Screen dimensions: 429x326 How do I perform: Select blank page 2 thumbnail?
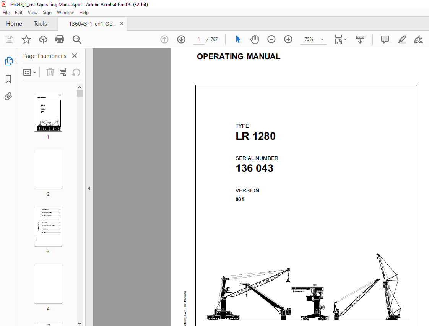[x=48, y=169]
